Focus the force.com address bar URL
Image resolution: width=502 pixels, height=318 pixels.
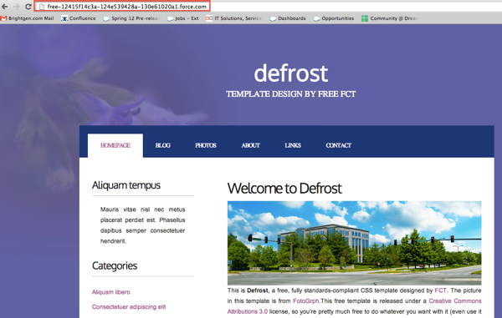(127, 7)
